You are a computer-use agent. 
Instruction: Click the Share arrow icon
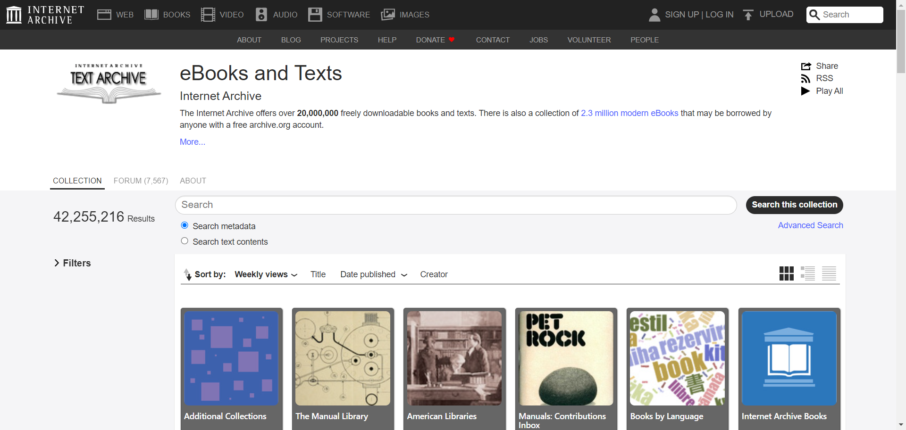tap(806, 66)
